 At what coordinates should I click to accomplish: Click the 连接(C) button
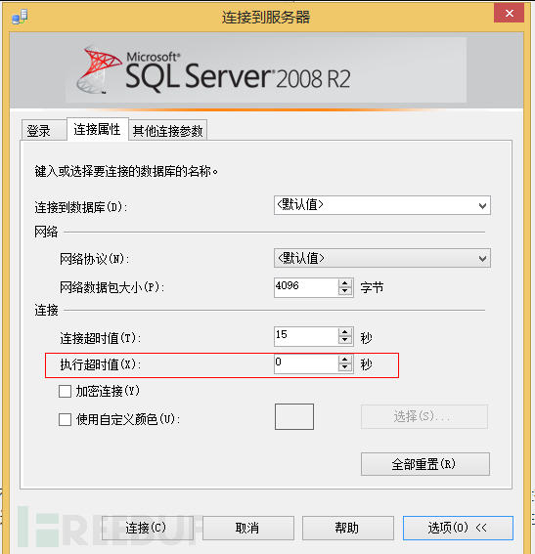coord(147,528)
